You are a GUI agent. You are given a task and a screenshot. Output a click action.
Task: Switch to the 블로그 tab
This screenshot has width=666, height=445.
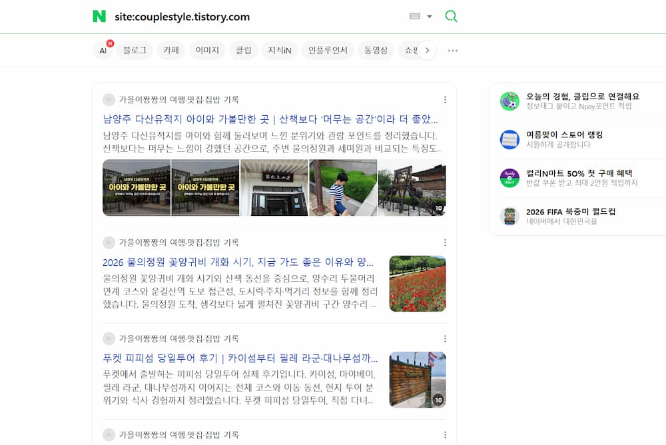click(x=135, y=50)
